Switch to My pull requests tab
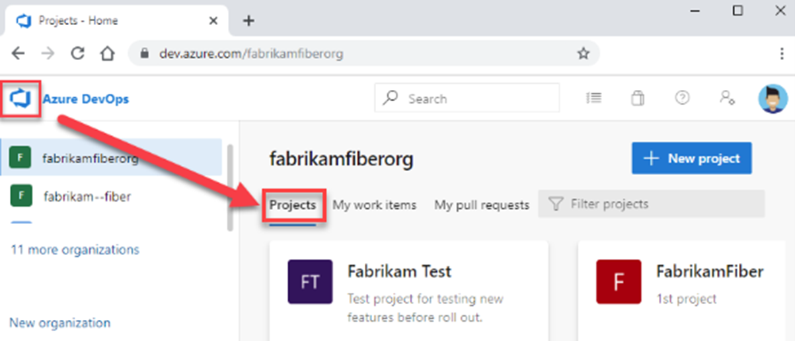The width and height of the screenshot is (795, 341). point(481,205)
